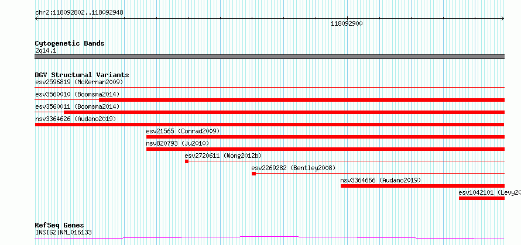Click the esv2596819 (McKernan2009) variant label
Viewport: 521px width, 245px height.
click(79, 82)
